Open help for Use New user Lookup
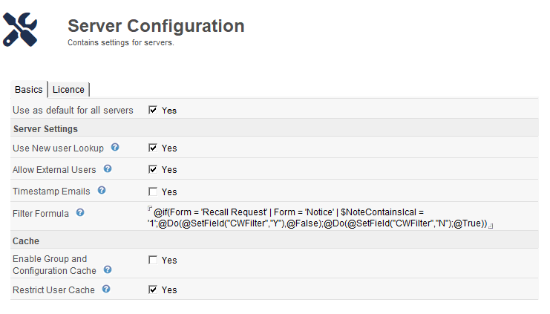 (x=115, y=148)
